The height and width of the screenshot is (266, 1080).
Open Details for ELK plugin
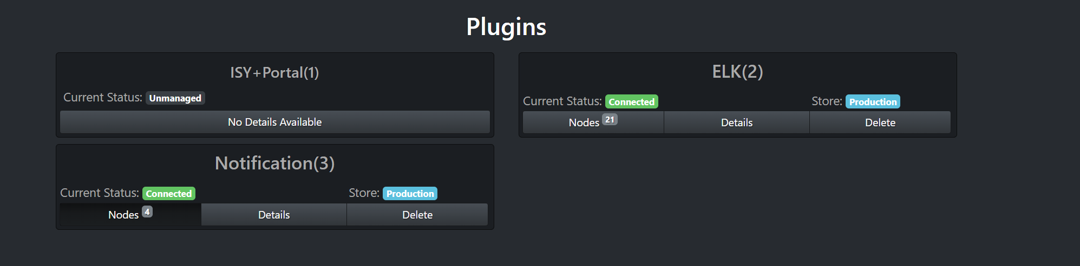point(736,122)
